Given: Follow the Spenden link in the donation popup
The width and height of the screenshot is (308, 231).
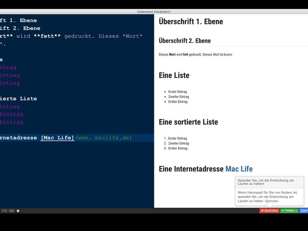Looking at the screenshot, I should [x=272, y=201].
